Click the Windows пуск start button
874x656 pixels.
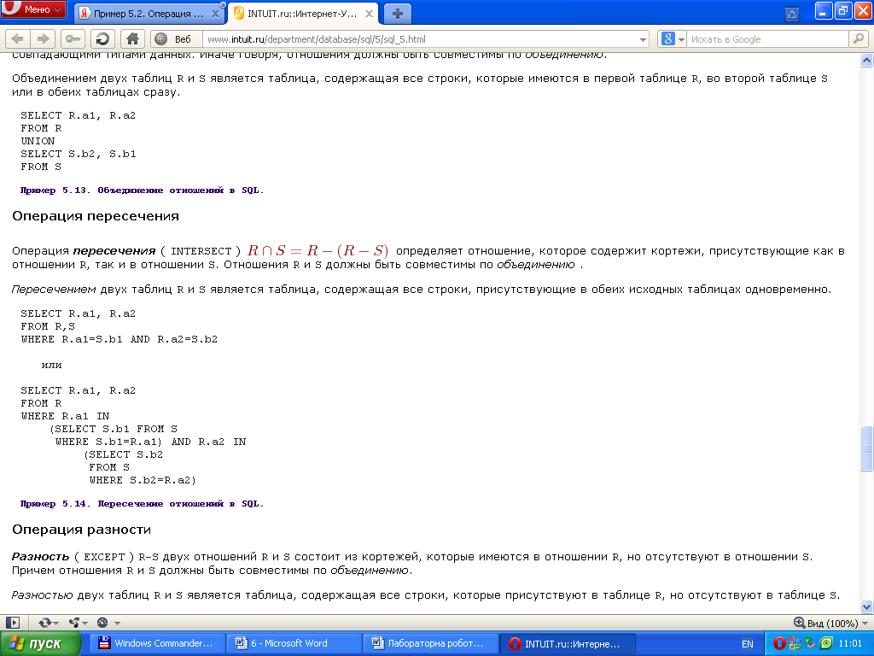click(41, 644)
